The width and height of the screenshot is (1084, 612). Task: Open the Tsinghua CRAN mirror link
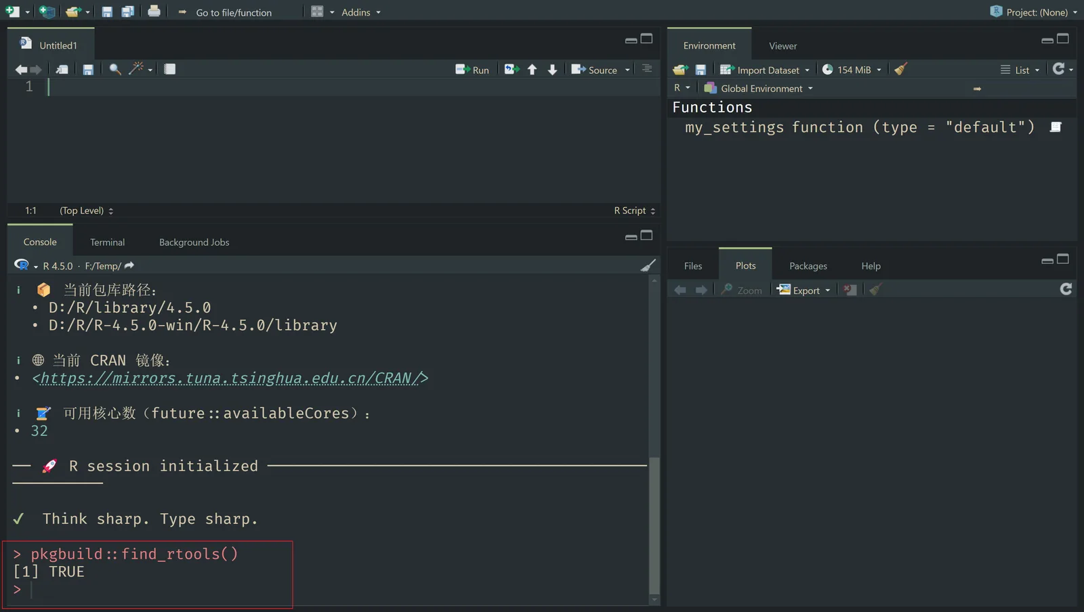[230, 378]
